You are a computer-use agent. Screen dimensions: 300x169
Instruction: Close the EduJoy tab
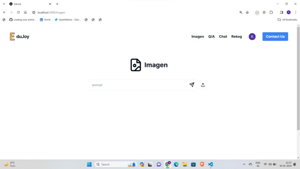(x=50, y=4)
